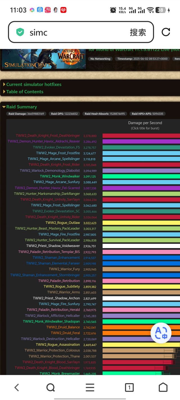180x400 pixels.
Task: Tap the floating translate button
Action: [161, 333]
